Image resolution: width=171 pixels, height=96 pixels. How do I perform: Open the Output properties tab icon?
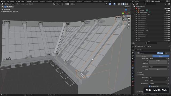pos(133,53)
